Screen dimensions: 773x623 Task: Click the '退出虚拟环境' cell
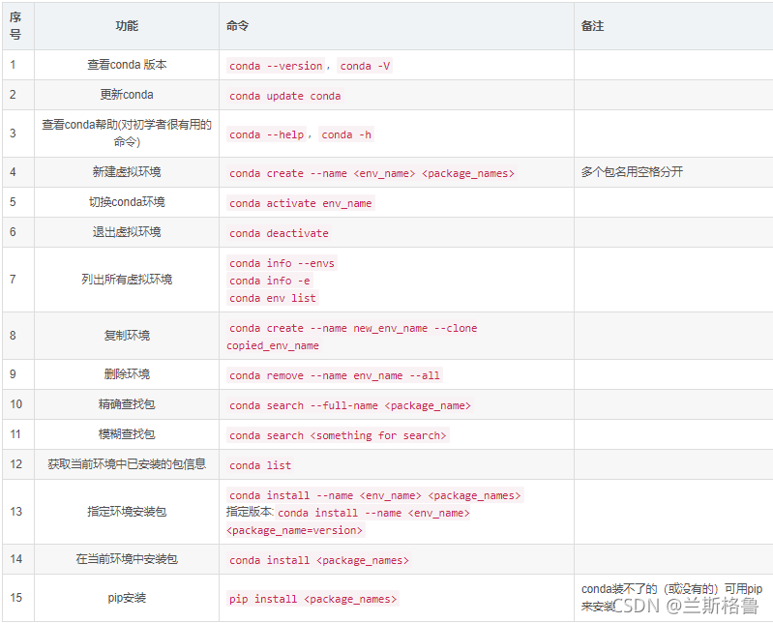coord(127,232)
